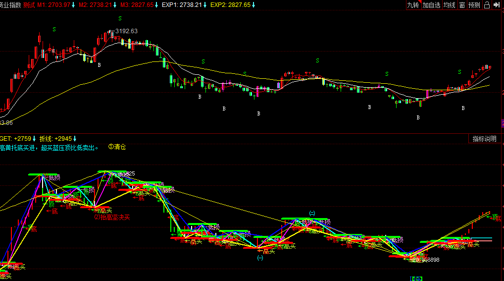Toggle the 窗 window option
This screenshot has width=504, height=281.
click(462, 5)
